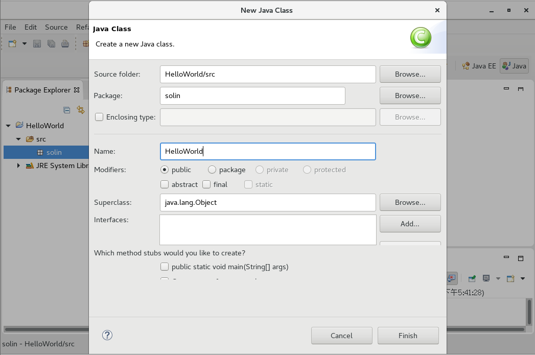Click the Print toolbar icon
535x355 pixels.
pyautogui.click(x=65, y=44)
